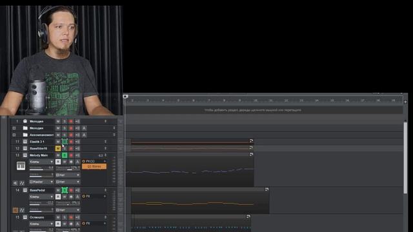This screenshot has width=413, height=232.
Task: Disable solo on the Melody Main track
Action: [x=65, y=155]
